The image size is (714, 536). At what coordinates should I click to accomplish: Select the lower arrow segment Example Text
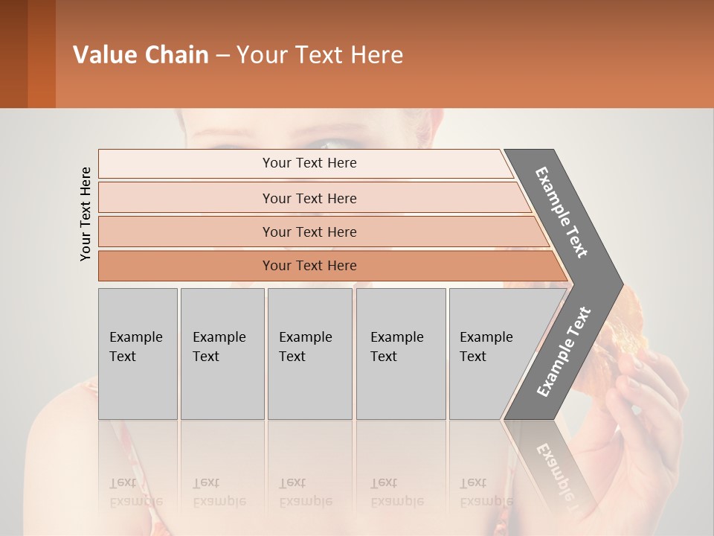coord(564,351)
